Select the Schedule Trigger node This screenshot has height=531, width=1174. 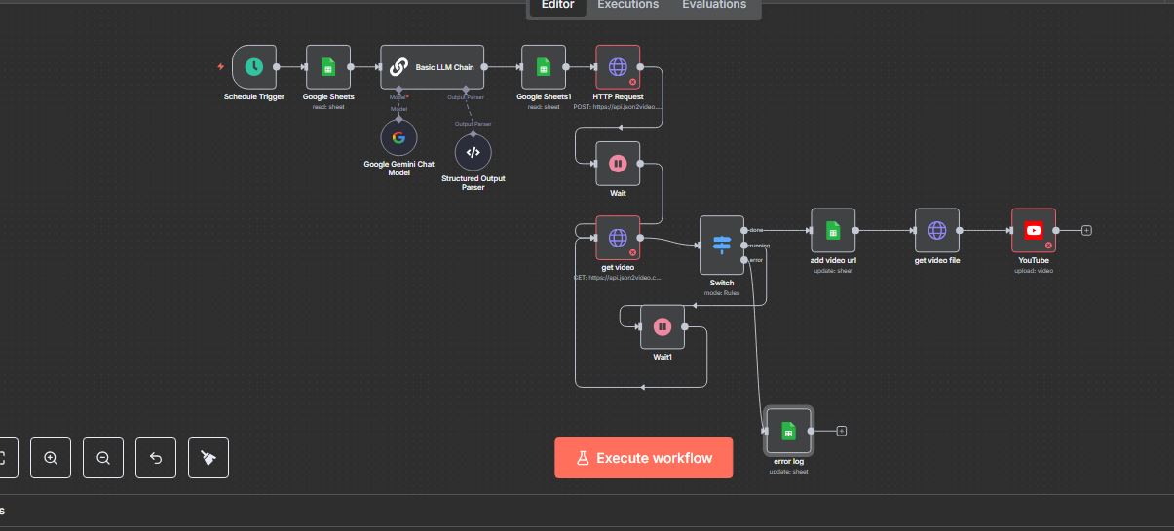[254, 67]
